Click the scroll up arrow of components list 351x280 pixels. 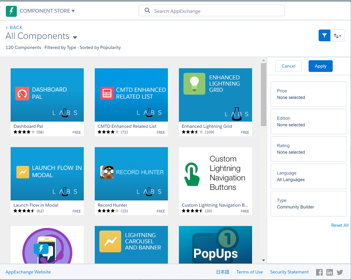[264, 60]
